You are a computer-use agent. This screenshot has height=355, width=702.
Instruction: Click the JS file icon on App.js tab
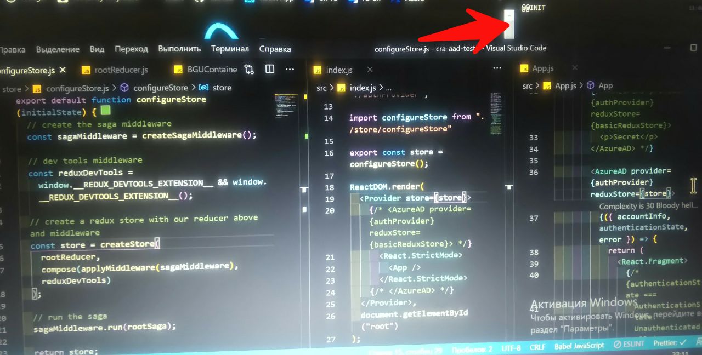pyautogui.click(x=523, y=68)
